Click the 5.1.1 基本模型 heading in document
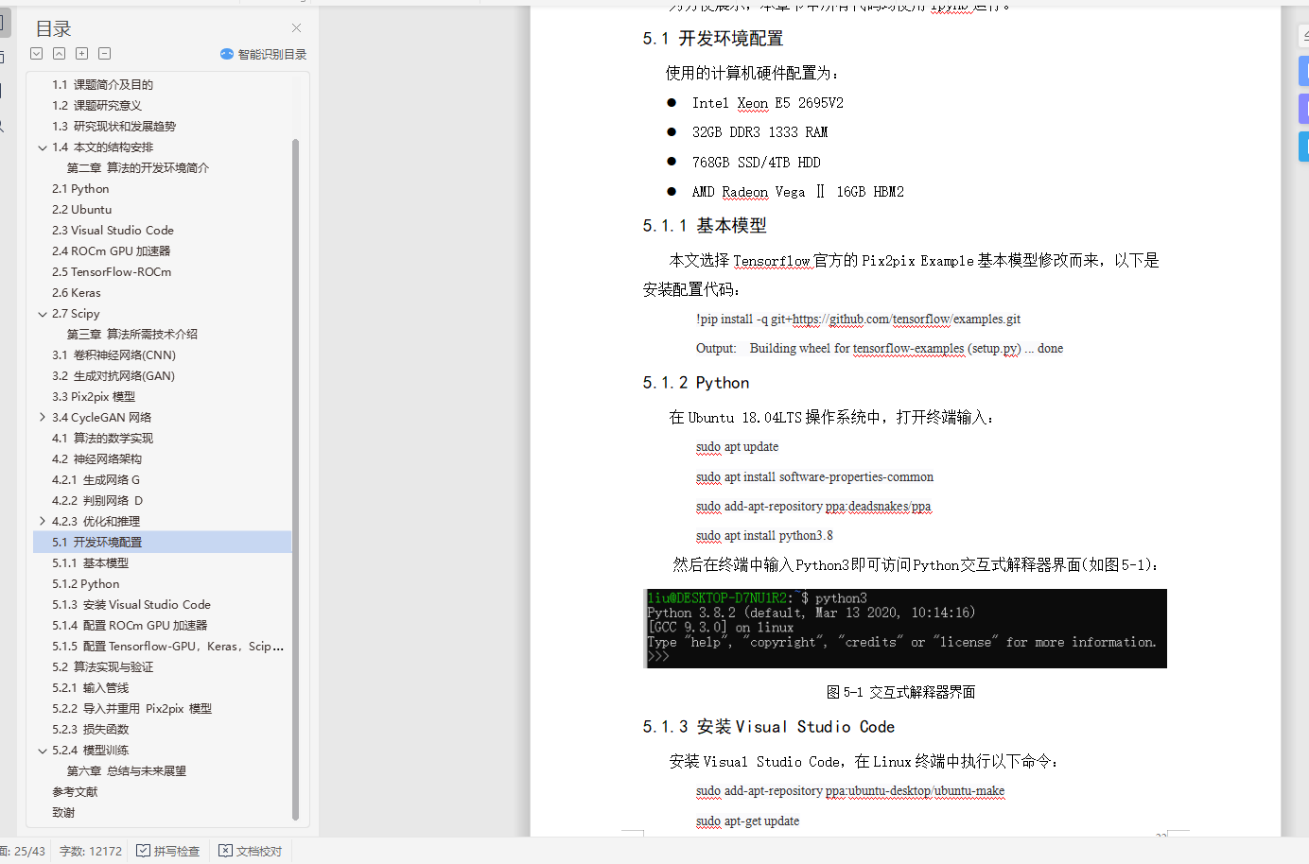Screen dimensions: 1309x864 click(x=705, y=226)
